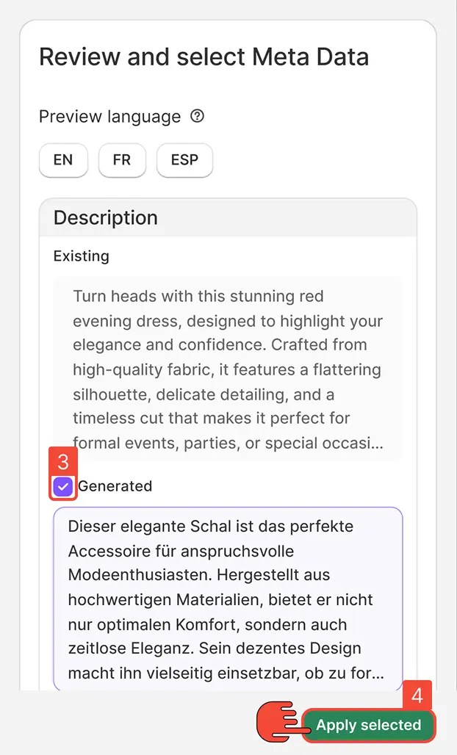Click the step 3 red badge
This screenshot has width=457, height=755.
coord(62,461)
